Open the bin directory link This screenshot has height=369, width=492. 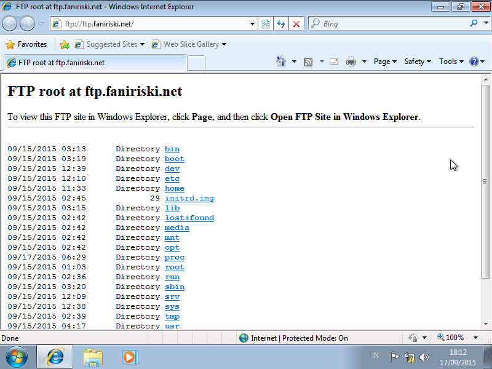pos(172,149)
